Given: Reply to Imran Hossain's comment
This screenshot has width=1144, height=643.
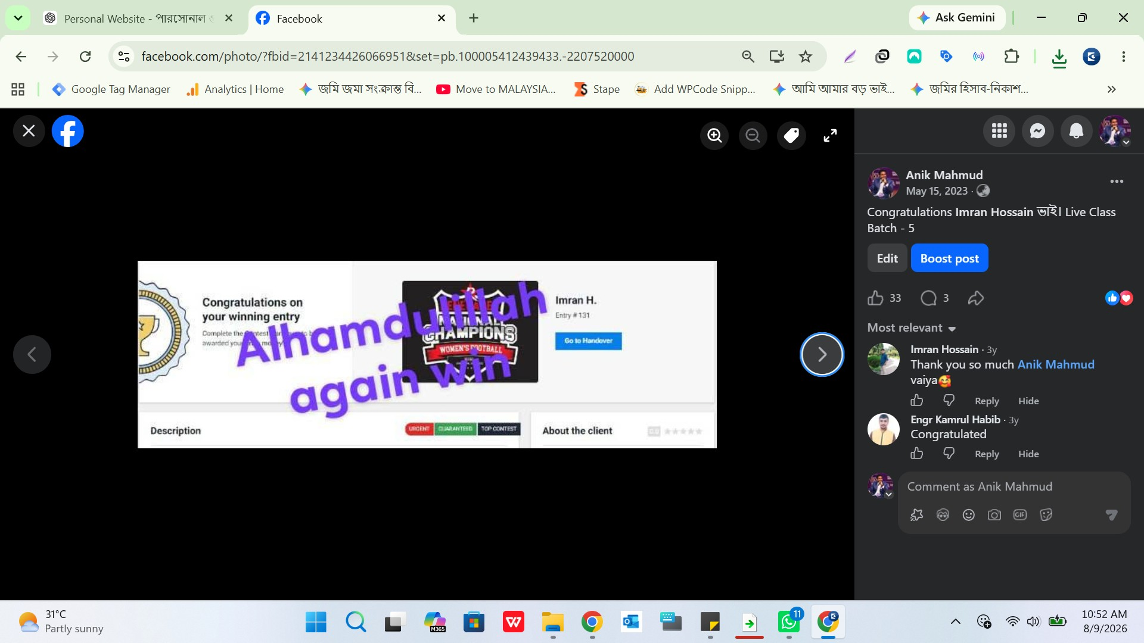Looking at the screenshot, I should pyautogui.click(x=987, y=401).
